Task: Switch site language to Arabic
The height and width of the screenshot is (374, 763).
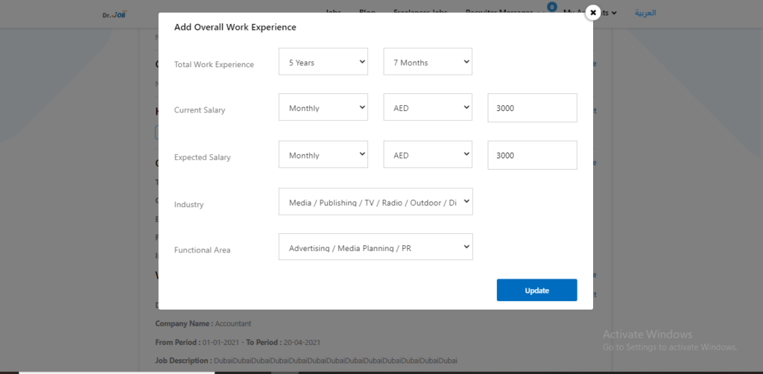Action: click(x=645, y=13)
